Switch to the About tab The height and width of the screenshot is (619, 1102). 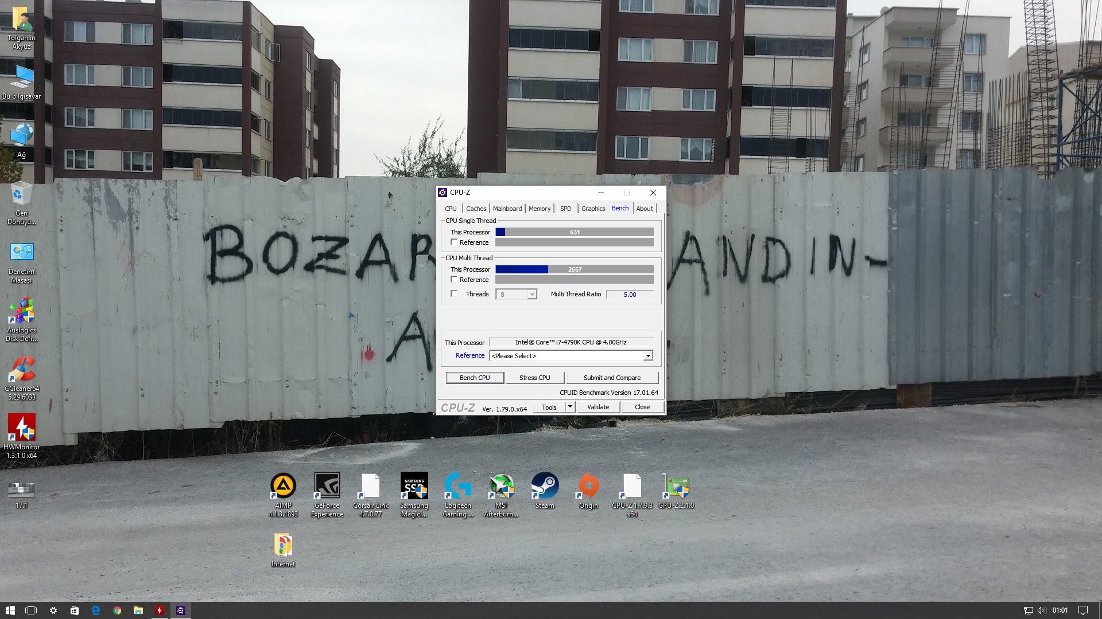click(645, 209)
